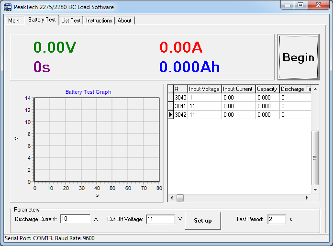Click the 0s elapsed time readout
This screenshot has width=333, height=246.
[x=42, y=67]
